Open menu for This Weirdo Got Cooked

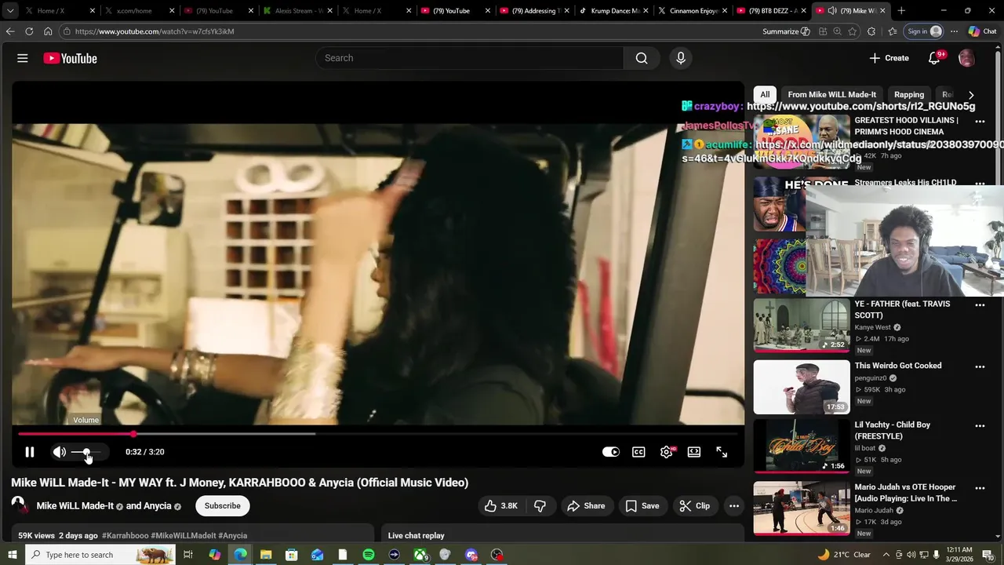tap(980, 366)
